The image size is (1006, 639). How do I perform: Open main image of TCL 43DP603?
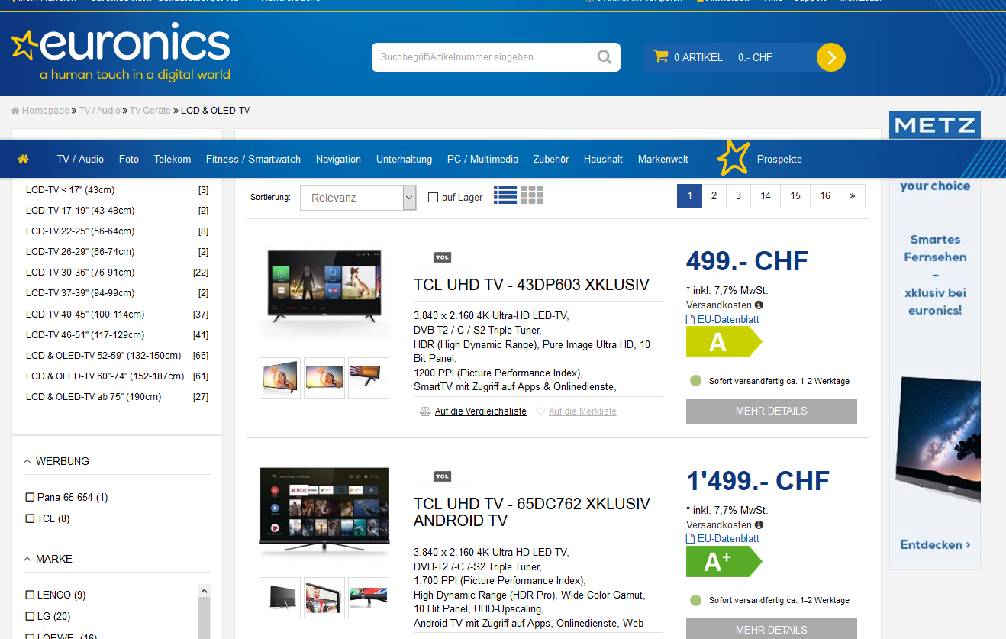[x=324, y=293]
